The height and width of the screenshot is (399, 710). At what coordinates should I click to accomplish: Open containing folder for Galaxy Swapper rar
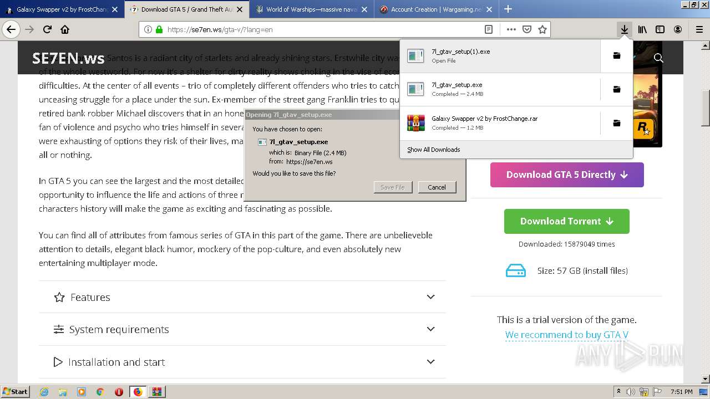(616, 123)
